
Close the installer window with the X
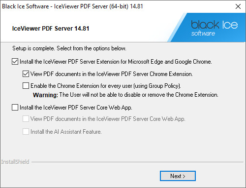(238, 6)
